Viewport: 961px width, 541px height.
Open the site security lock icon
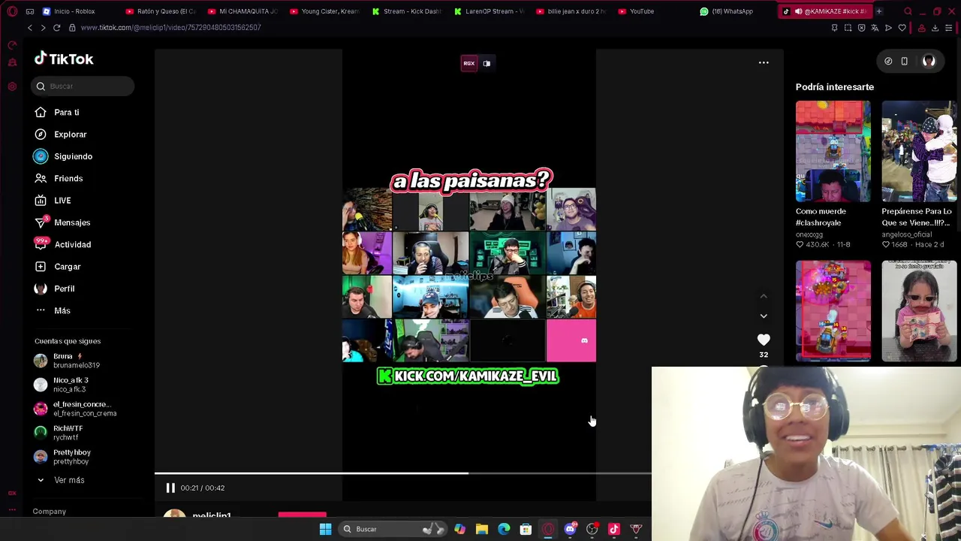[x=72, y=28]
